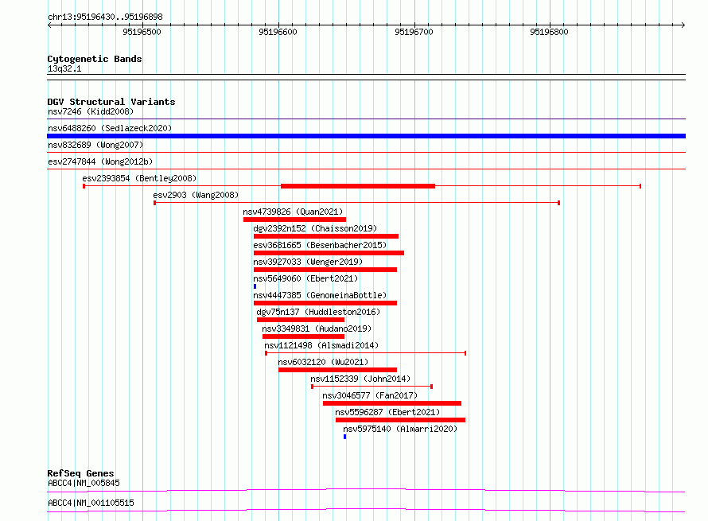The height and width of the screenshot is (521, 708).
Task: Click the nsv7246 (Kidd2008) variant label
Action: coord(91,111)
